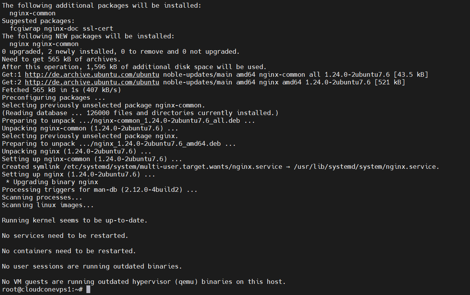
Task: Click the "Scanning linux images..." line
Action: pyautogui.click(x=48, y=205)
